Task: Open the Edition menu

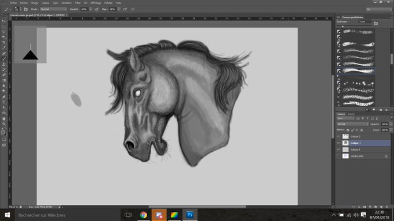Action: (24, 3)
